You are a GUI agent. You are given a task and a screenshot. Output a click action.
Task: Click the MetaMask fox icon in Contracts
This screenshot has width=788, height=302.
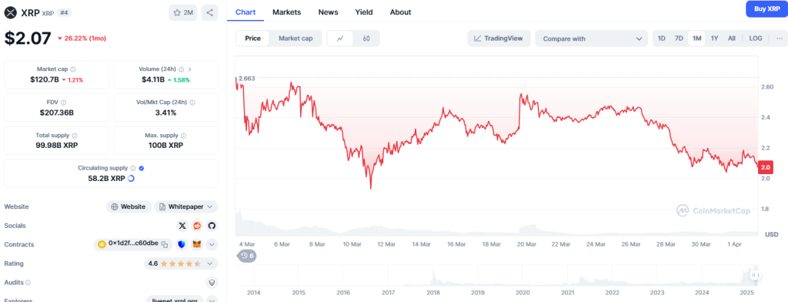pos(198,245)
